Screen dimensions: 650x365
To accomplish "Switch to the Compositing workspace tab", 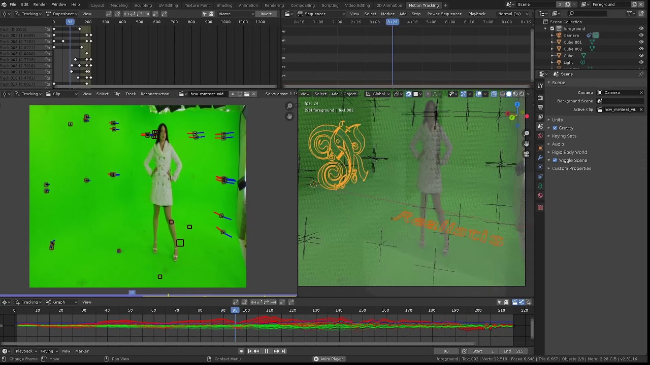I will click(303, 5).
